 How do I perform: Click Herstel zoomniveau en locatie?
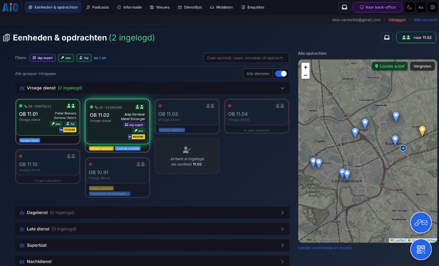pyautogui.click(x=325, y=248)
